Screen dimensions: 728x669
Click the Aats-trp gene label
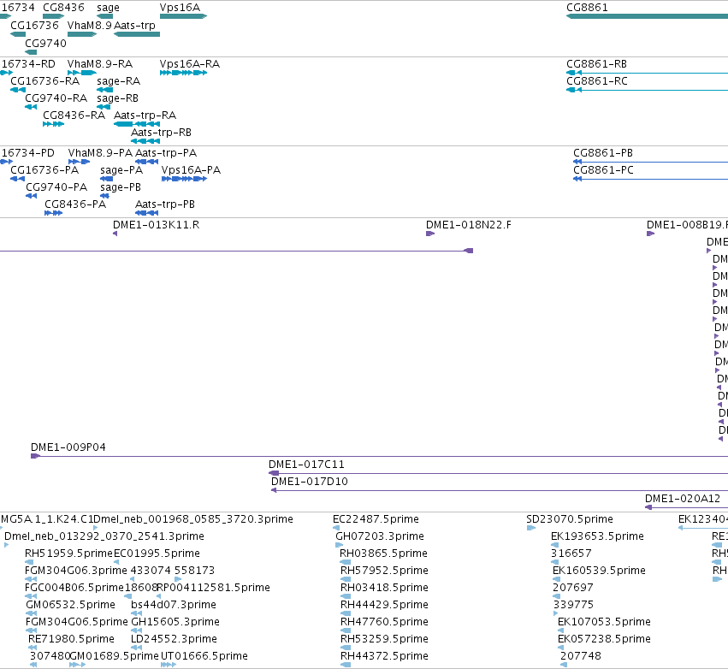pyautogui.click(x=134, y=25)
